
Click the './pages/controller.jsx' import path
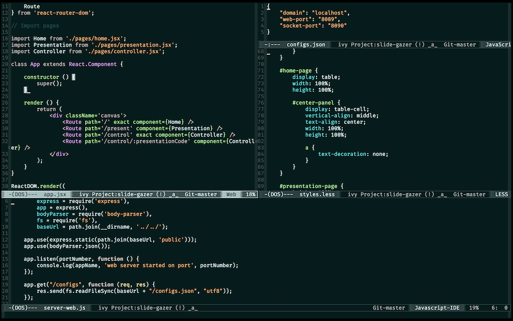point(123,51)
